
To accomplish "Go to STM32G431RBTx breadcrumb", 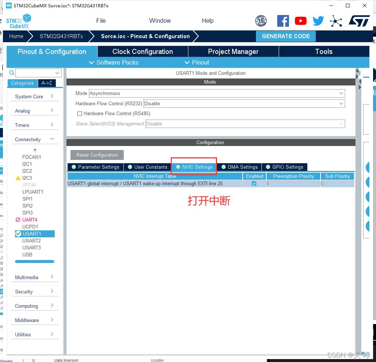I will click(x=61, y=36).
